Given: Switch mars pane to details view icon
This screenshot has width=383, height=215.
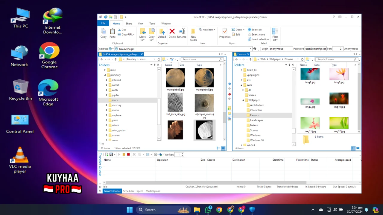Looking at the screenshot, I should pyautogui.click(x=218, y=148).
